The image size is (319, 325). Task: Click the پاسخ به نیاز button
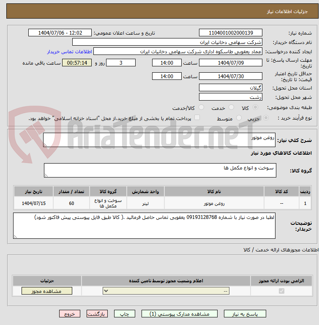point(245,314)
